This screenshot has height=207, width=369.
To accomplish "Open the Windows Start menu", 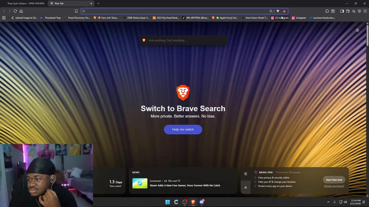I will (x=167, y=202).
